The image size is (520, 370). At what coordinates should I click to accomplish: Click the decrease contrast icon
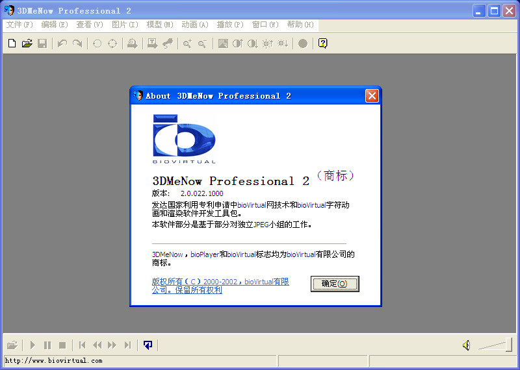coord(253,43)
